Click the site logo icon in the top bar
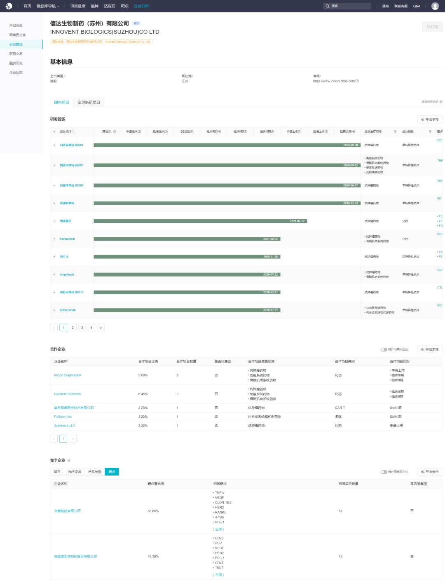445x581 pixels. 9,6
